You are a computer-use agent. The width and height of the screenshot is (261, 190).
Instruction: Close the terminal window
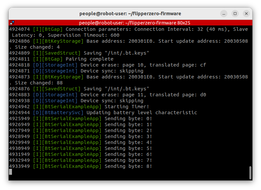246,14
